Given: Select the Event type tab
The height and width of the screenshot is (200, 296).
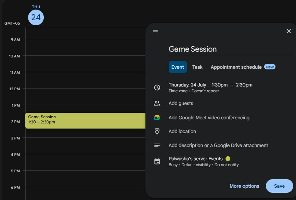Looking at the screenshot, I should (x=178, y=67).
